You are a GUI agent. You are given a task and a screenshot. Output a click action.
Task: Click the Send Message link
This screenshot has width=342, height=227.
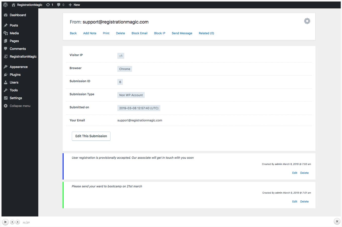click(x=182, y=33)
